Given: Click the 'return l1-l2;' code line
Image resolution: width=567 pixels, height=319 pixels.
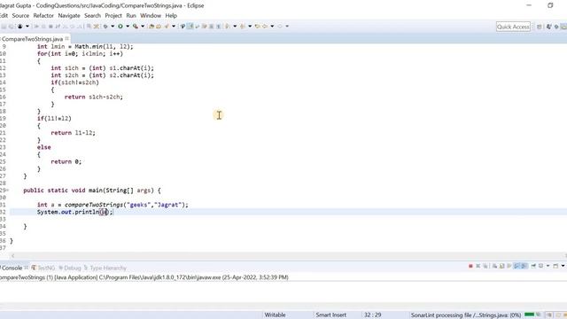Looking at the screenshot, I should click(73, 133).
